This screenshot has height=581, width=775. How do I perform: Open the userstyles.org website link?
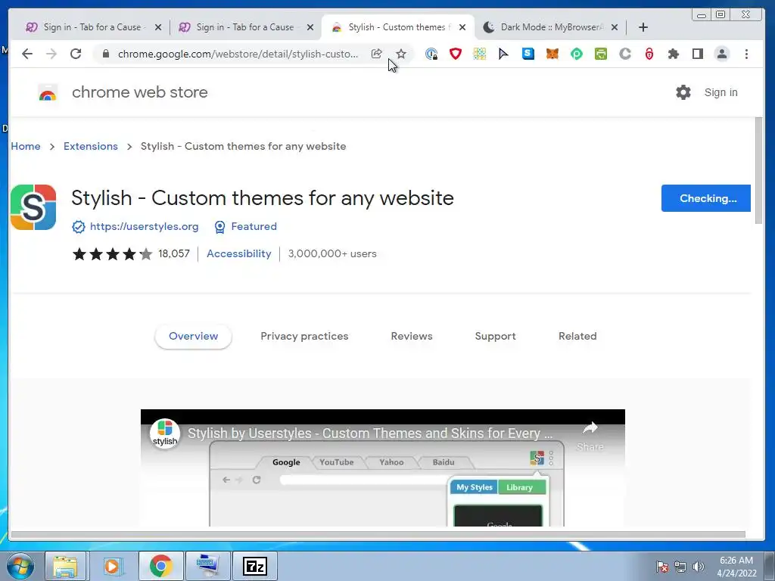click(144, 226)
